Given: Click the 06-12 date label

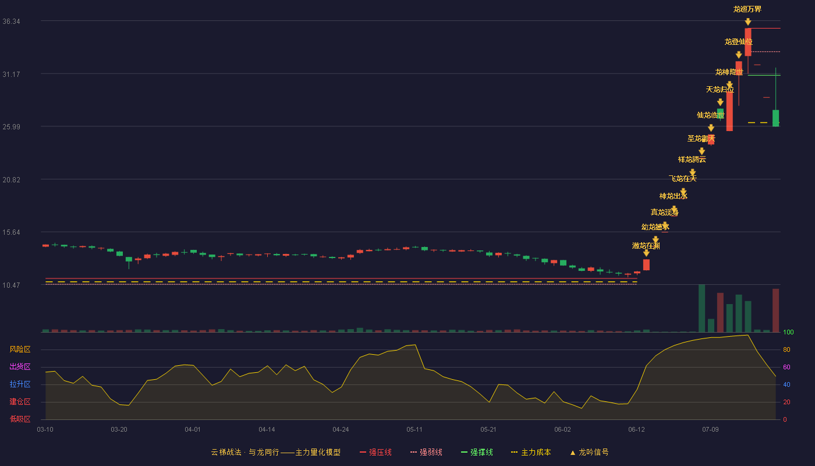Looking at the screenshot, I should click(x=636, y=429).
